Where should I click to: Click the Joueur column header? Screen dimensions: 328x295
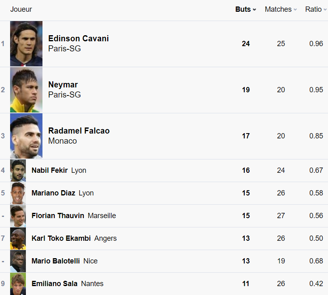pyautogui.click(x=21, y=9)
